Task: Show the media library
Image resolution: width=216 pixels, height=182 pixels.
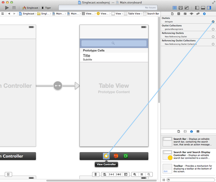Action: [x=198, y=132]
